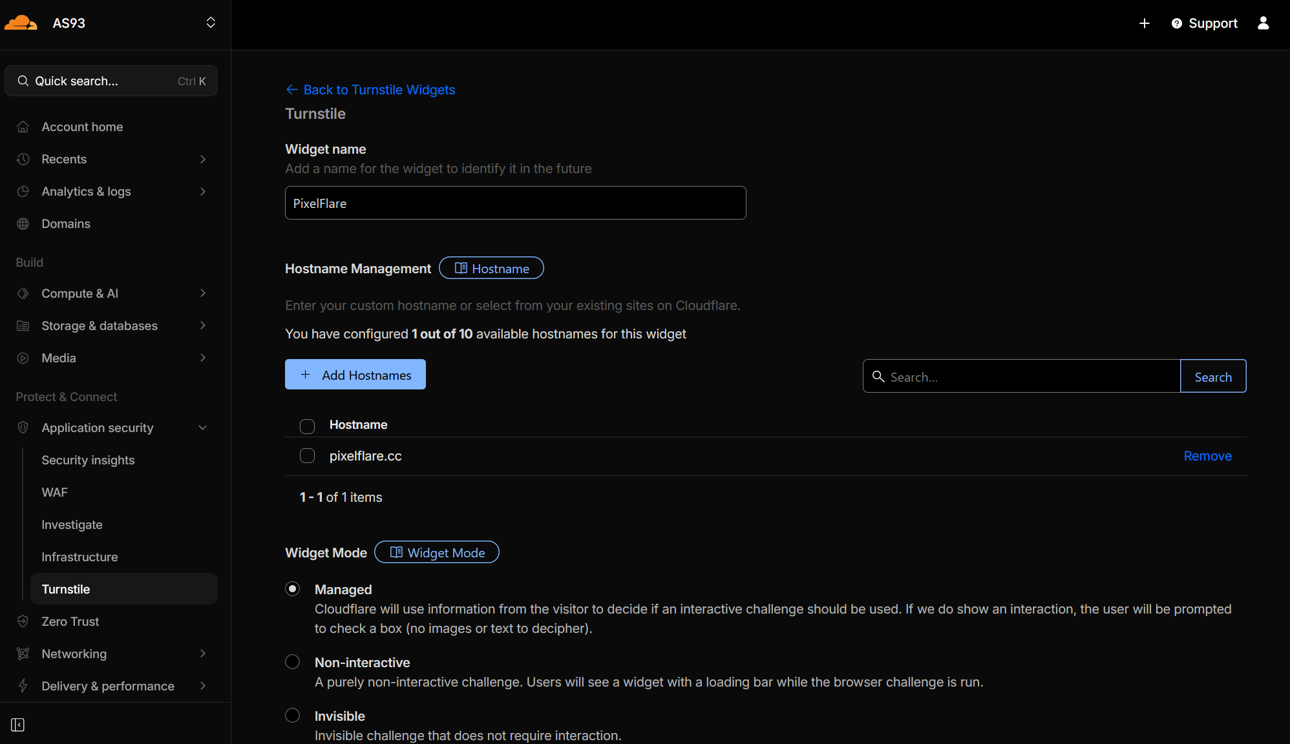Click the Add Hostnames button
Screen dimensions: 1290x744
pyautogui.click(x=355, y=375)
